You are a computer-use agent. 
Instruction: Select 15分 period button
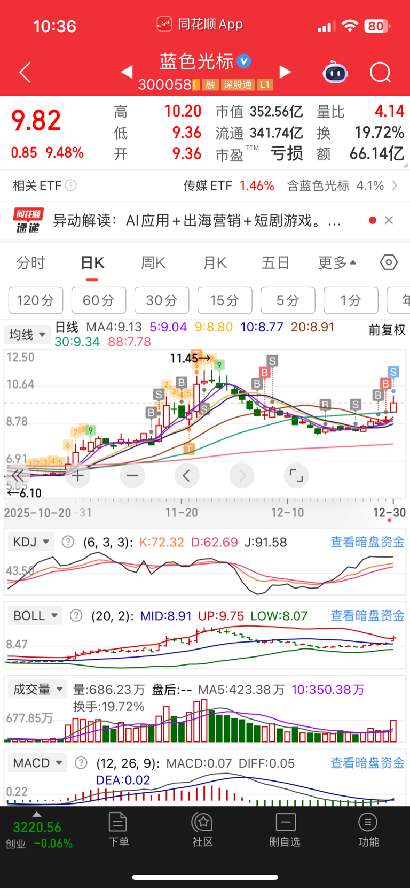[x=225, y=300]
